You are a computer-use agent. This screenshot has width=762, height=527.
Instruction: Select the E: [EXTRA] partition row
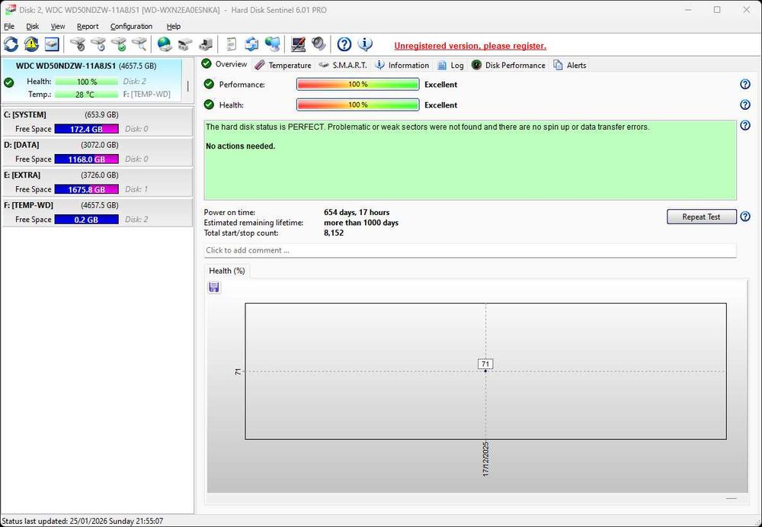97,182
